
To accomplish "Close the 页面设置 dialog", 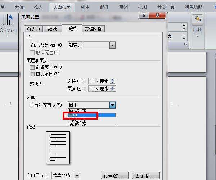I will [157, 15].
